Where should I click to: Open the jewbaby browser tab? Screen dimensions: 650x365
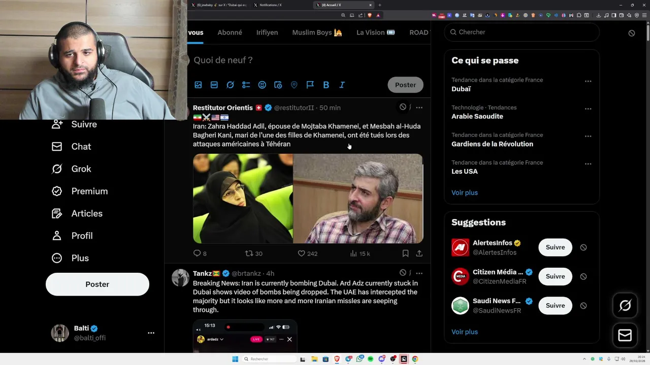pos(219,5)
